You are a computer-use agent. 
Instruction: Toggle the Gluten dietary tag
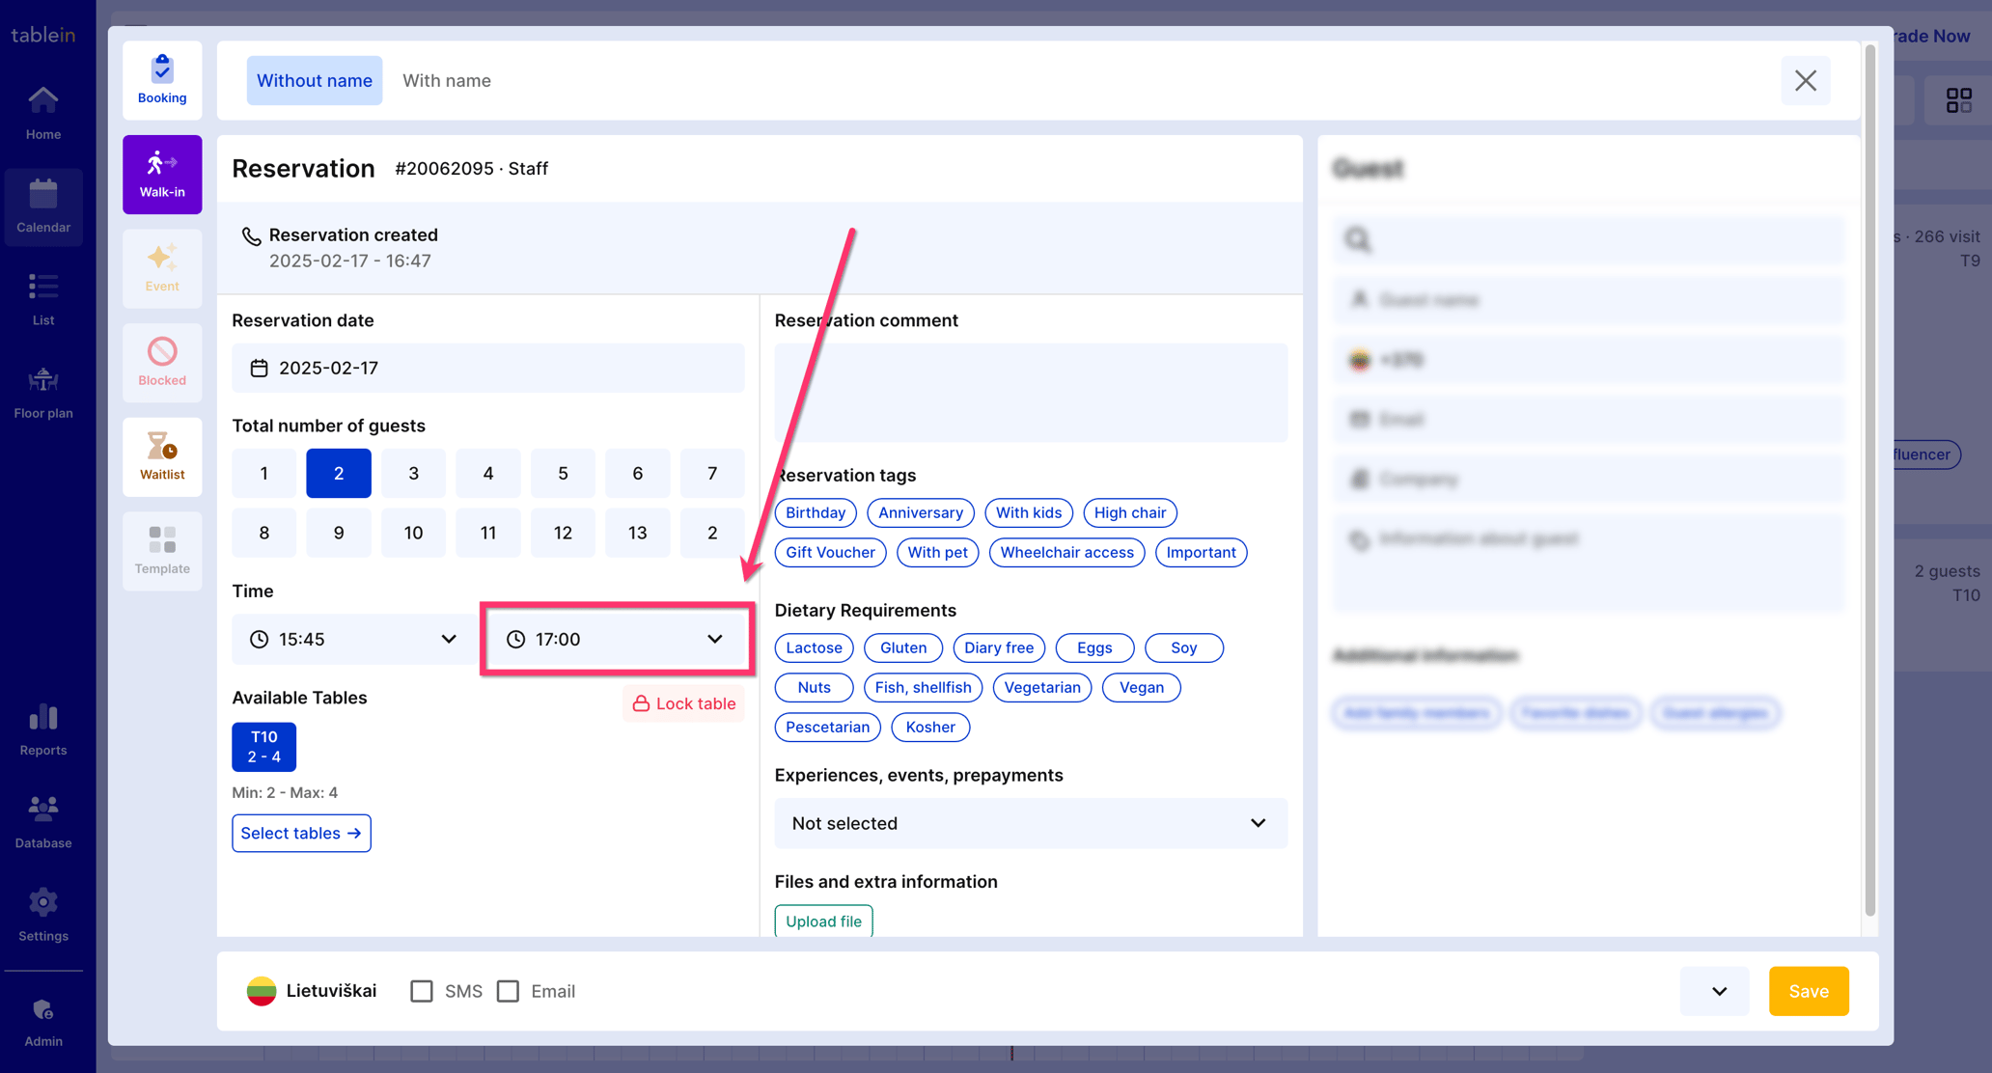coord(902,647)
